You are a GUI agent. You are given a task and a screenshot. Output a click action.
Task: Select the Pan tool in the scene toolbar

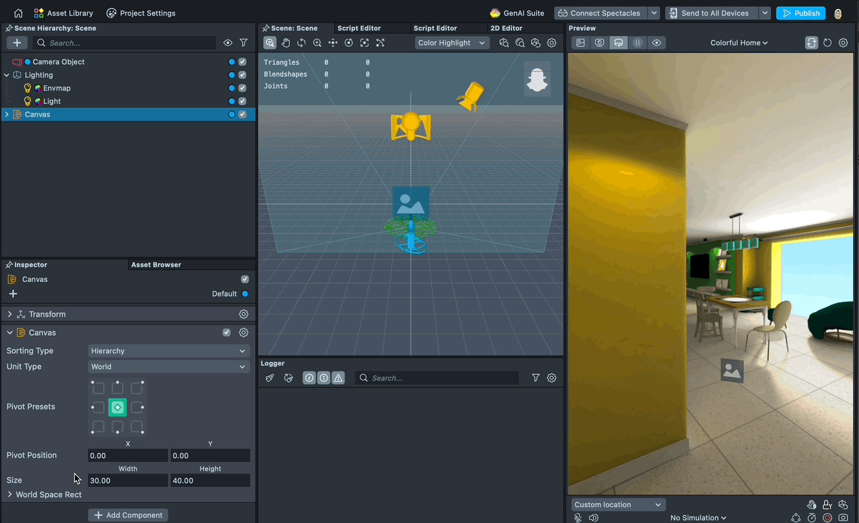pyautogui.click(x=286, y=42)
